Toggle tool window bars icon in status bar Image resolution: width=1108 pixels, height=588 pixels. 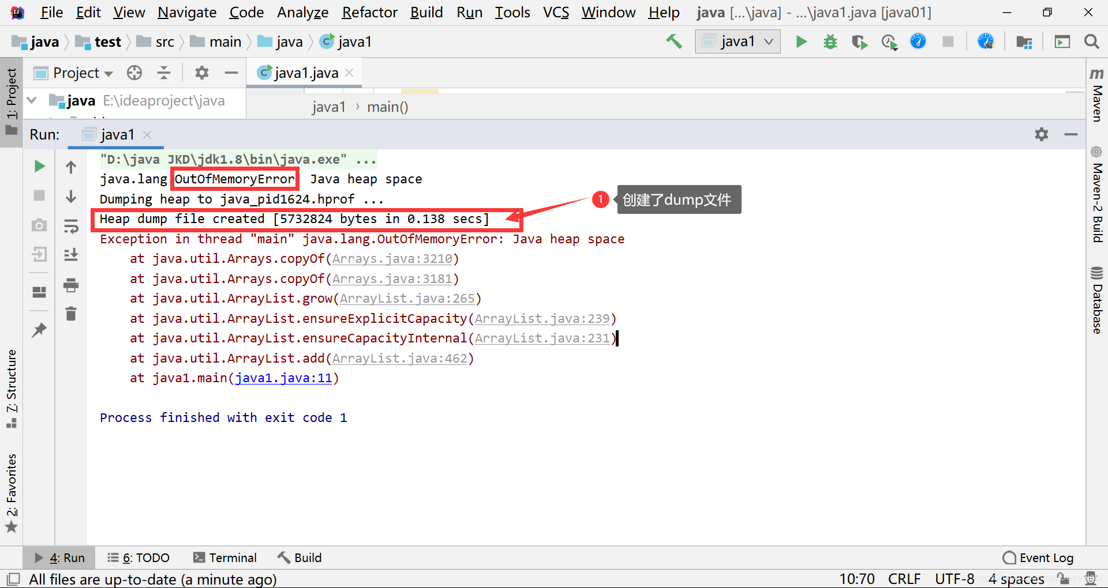coord(13,579)
